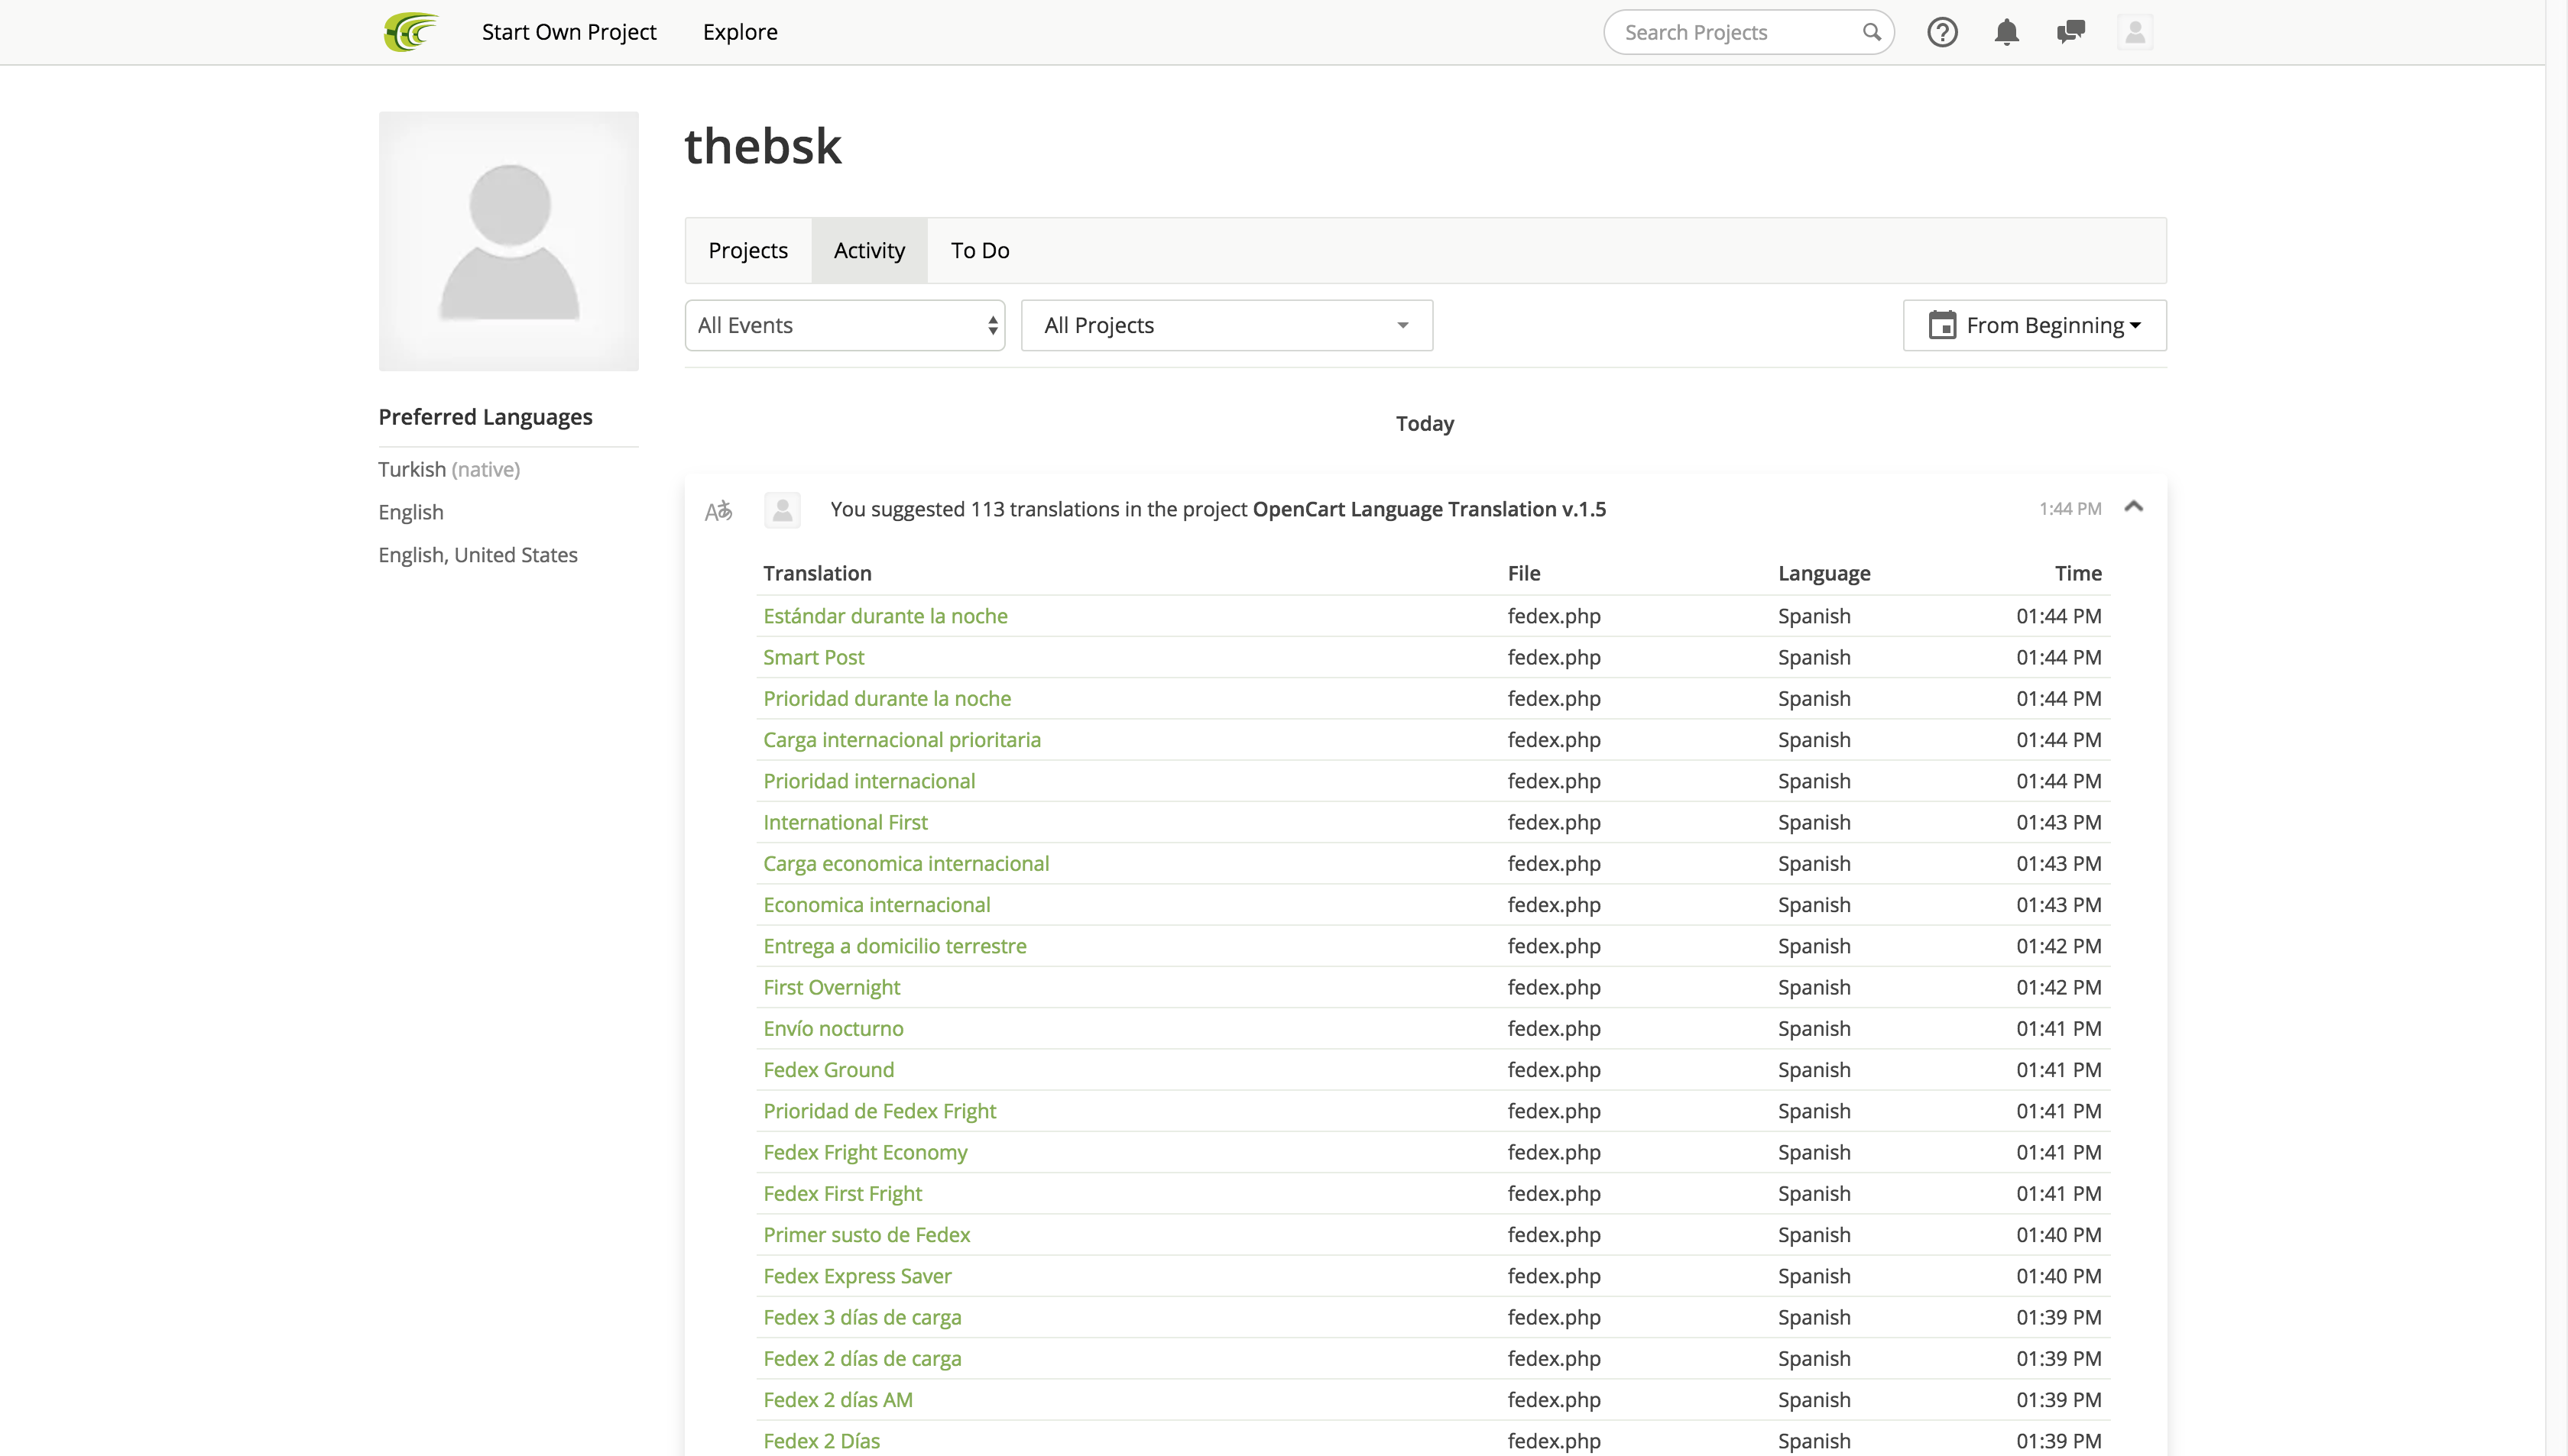Click the thebsk username heading

coord(762,146)
